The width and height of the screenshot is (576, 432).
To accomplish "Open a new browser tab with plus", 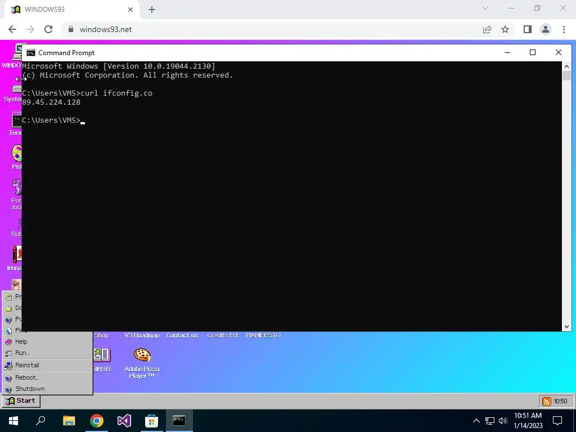I will (x=152, y=10).
